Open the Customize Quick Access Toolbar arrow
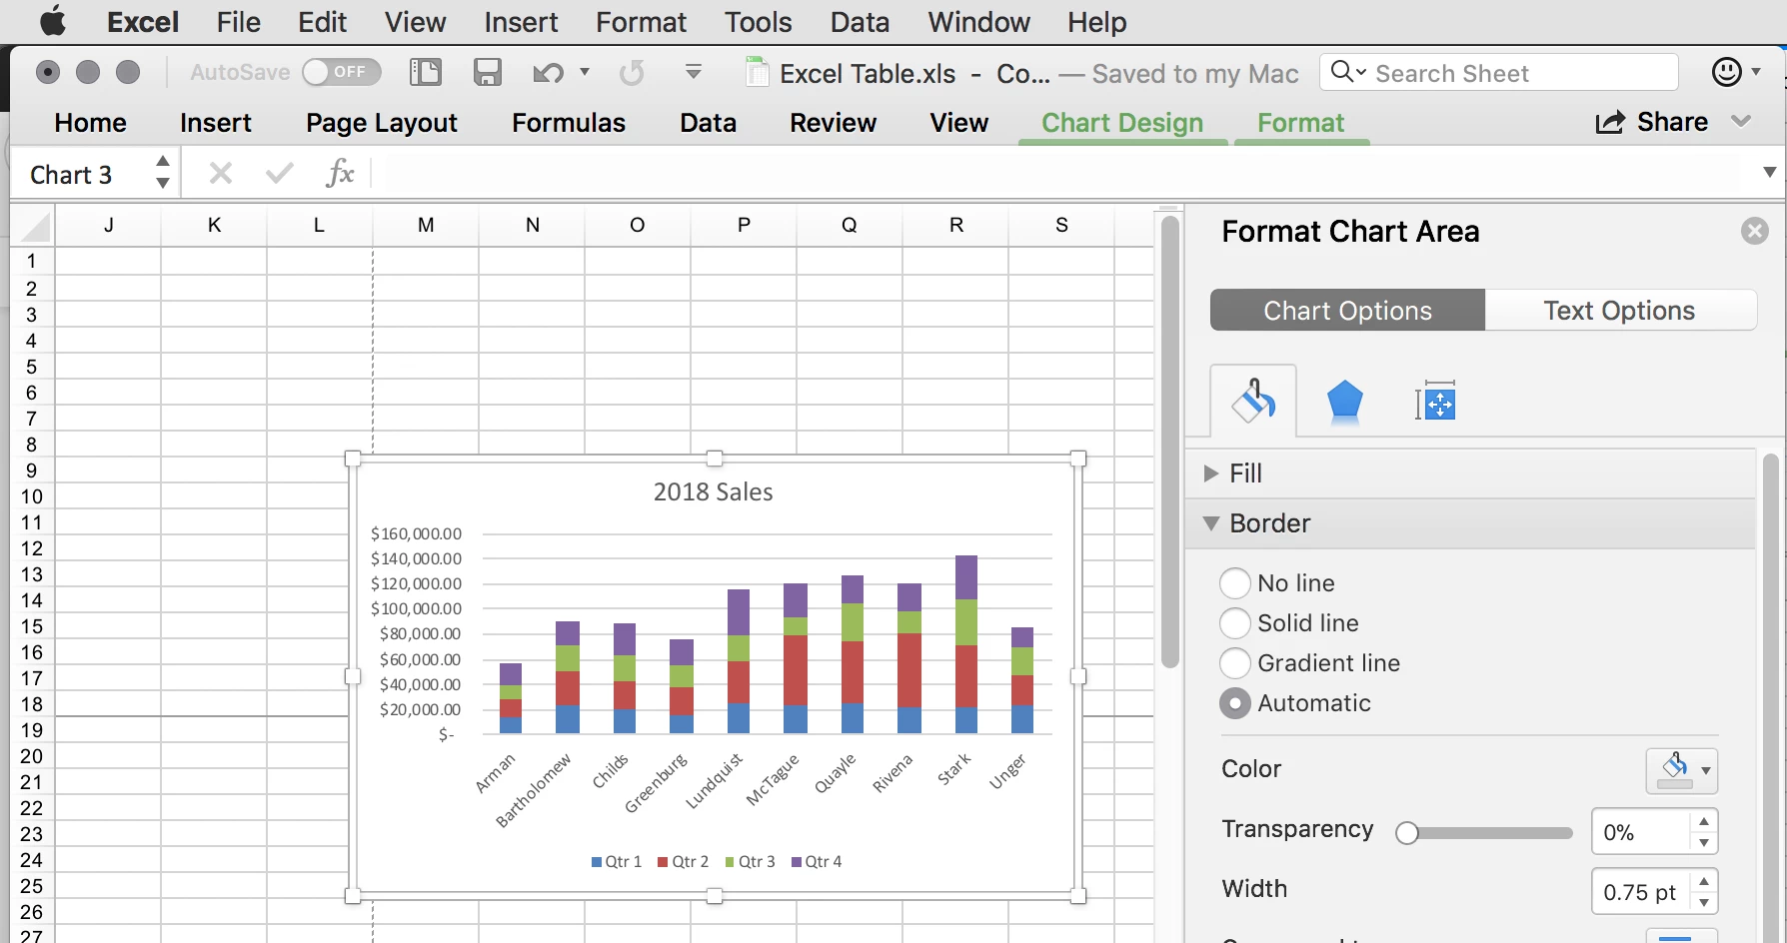 tap(693, 72)
